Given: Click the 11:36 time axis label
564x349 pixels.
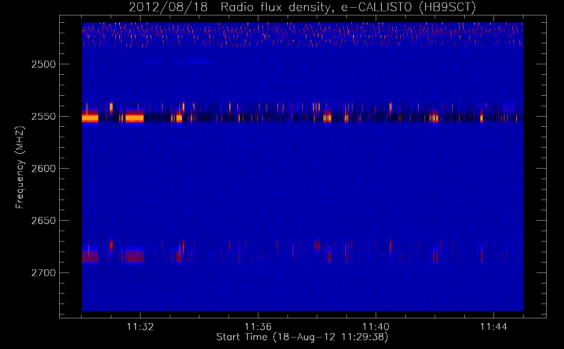Looking at the screenshot, I should click(x=258, y=327).
